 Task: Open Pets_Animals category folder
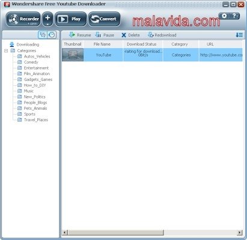click(x=32, y=109)
